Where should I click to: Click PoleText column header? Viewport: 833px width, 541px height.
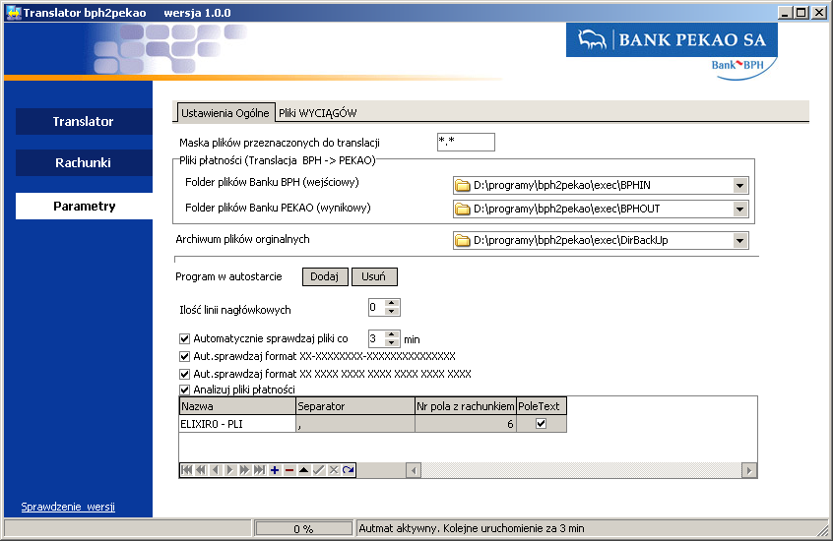tap(542, 406)
